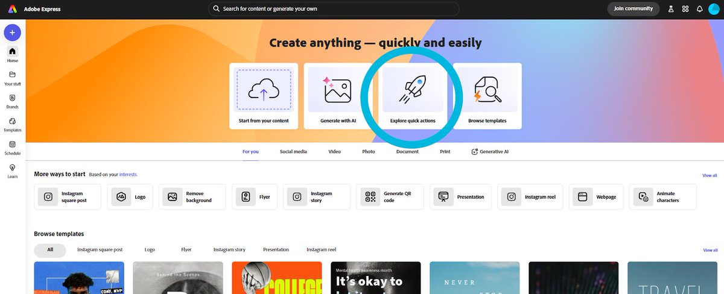Click the purple plus create button
This screenshot has width=724, height=294.
tap(12, 33)
